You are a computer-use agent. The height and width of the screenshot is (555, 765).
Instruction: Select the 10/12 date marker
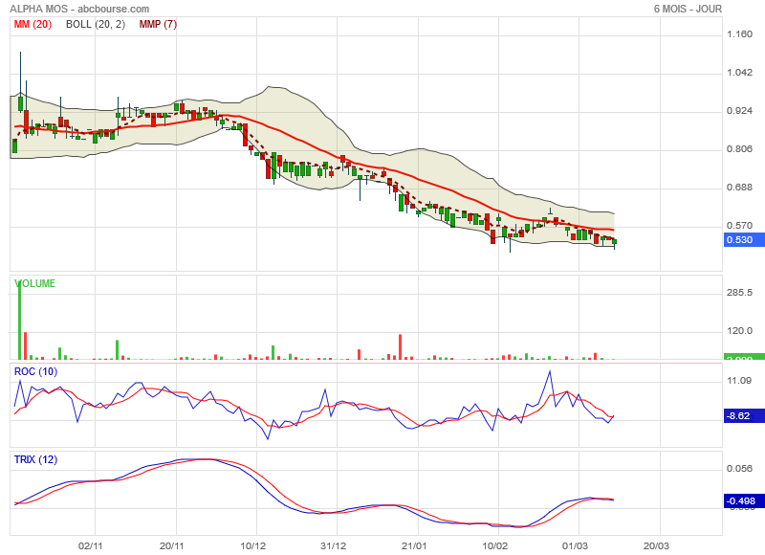253,545
